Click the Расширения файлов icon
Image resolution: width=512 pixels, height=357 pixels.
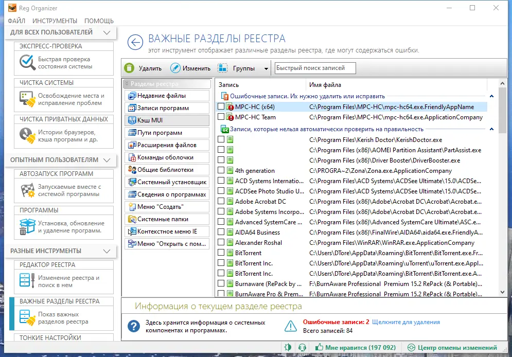pos(132,145)
